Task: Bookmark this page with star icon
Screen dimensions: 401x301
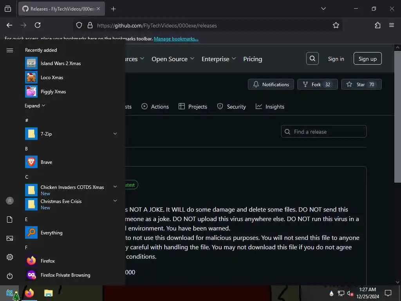Action: pos(336,25)
